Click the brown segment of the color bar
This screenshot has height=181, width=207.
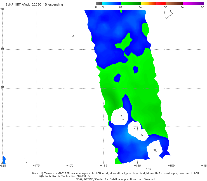pos(174,3)
